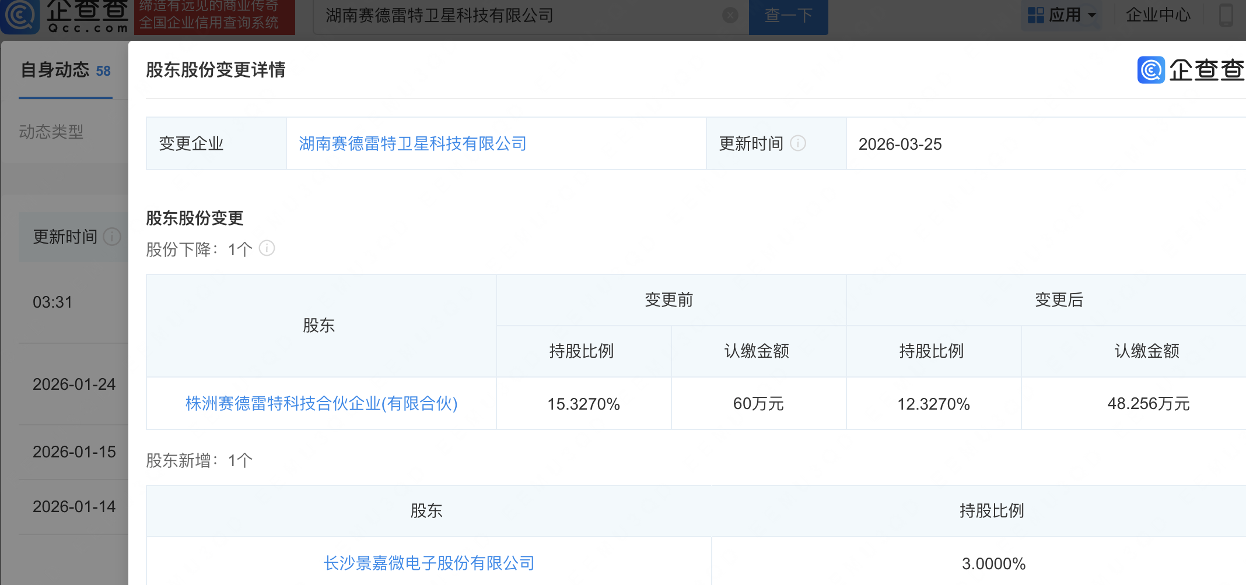Click the 企查查 logo in the dialog header
The image size is (1246, 585).
click(x=1190, y=70)
